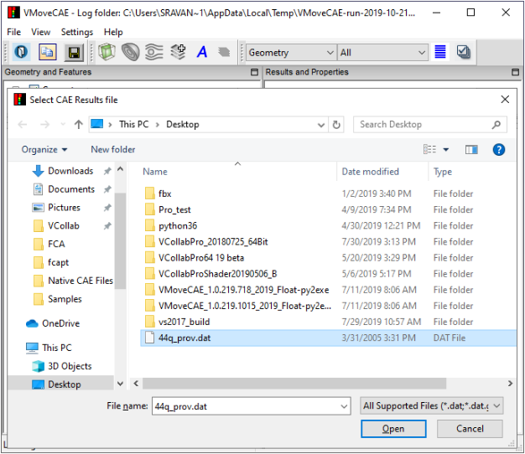525x454 pixels.
Task: Click the gray disc results toolbar icon
Action: tap(130, 52)
